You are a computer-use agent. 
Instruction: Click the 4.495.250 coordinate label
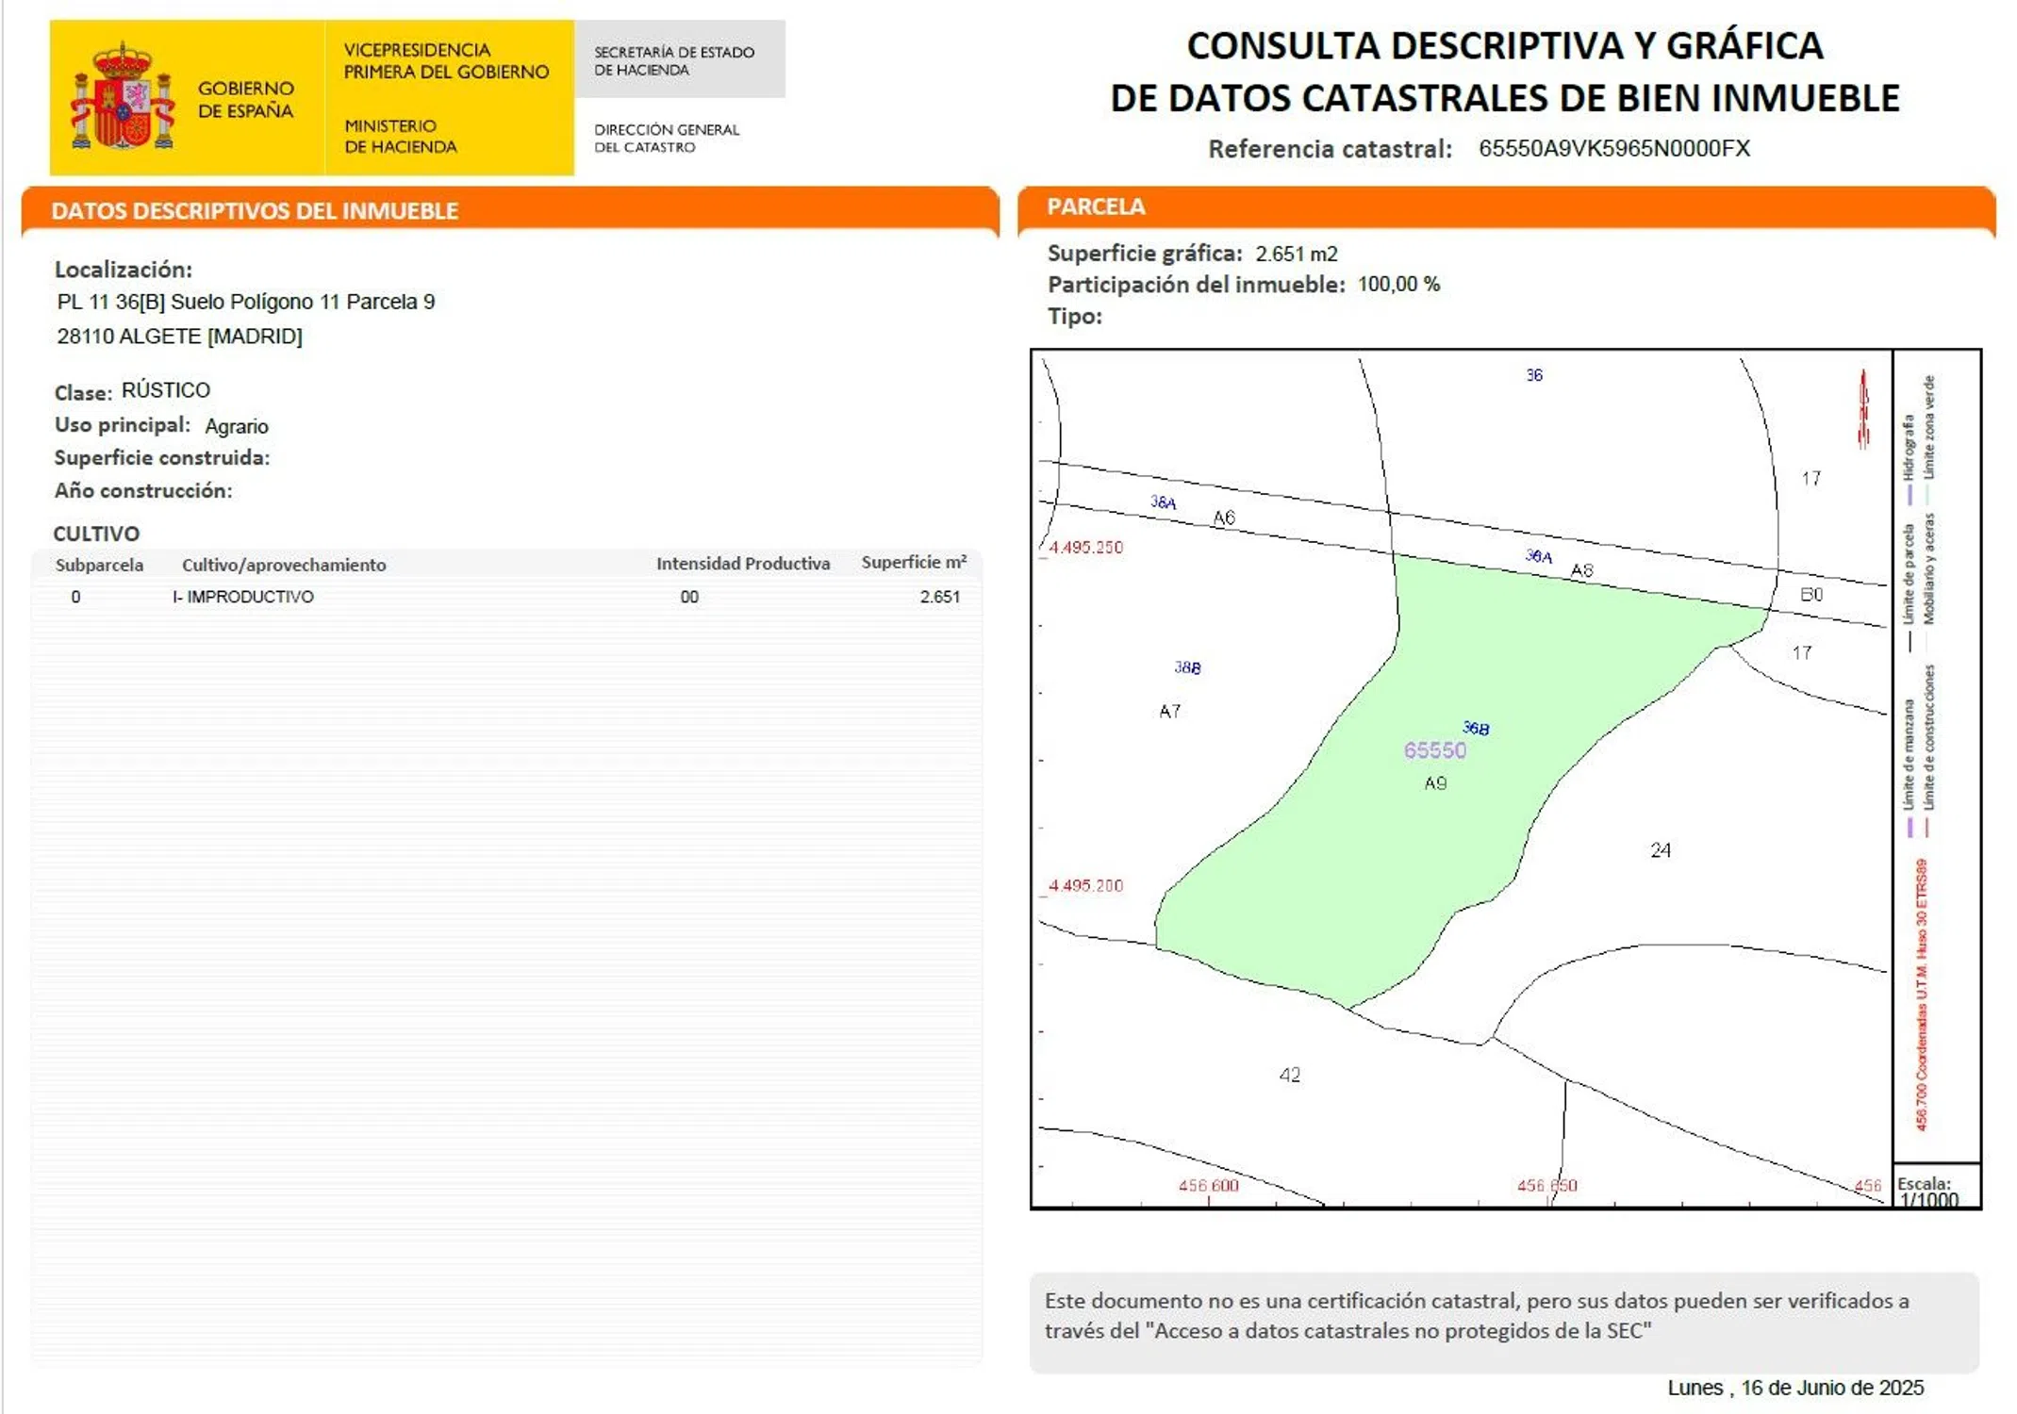[x=1085, y=548]
